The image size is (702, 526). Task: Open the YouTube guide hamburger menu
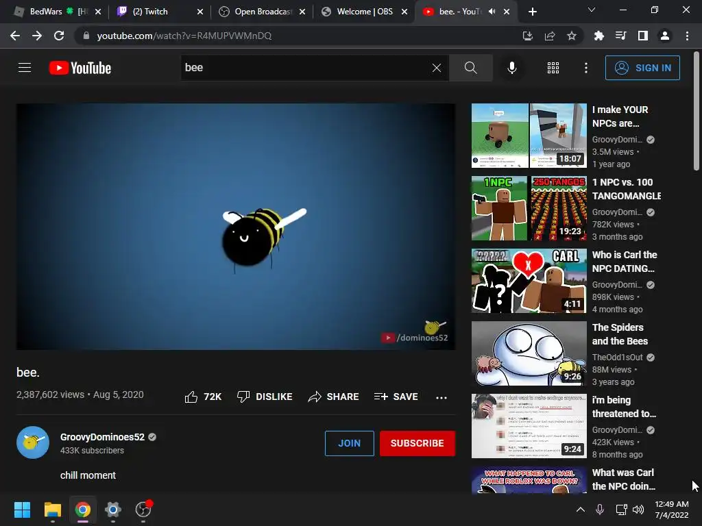(25, 68)
